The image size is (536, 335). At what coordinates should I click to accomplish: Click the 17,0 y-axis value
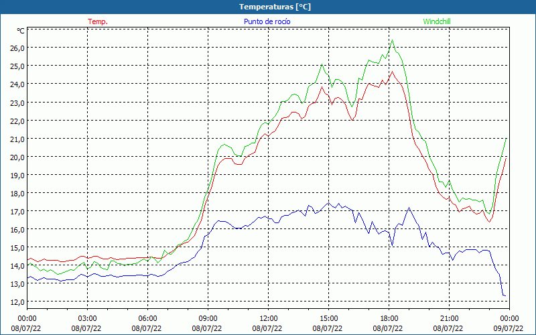coord(17,211)
